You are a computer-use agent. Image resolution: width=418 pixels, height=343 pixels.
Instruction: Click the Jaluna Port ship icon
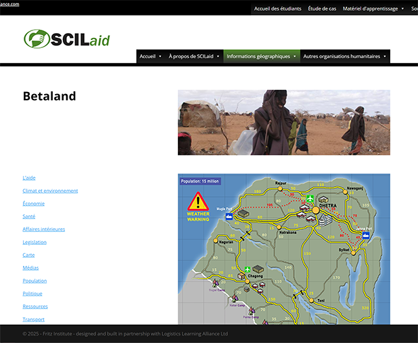(366, 235)
